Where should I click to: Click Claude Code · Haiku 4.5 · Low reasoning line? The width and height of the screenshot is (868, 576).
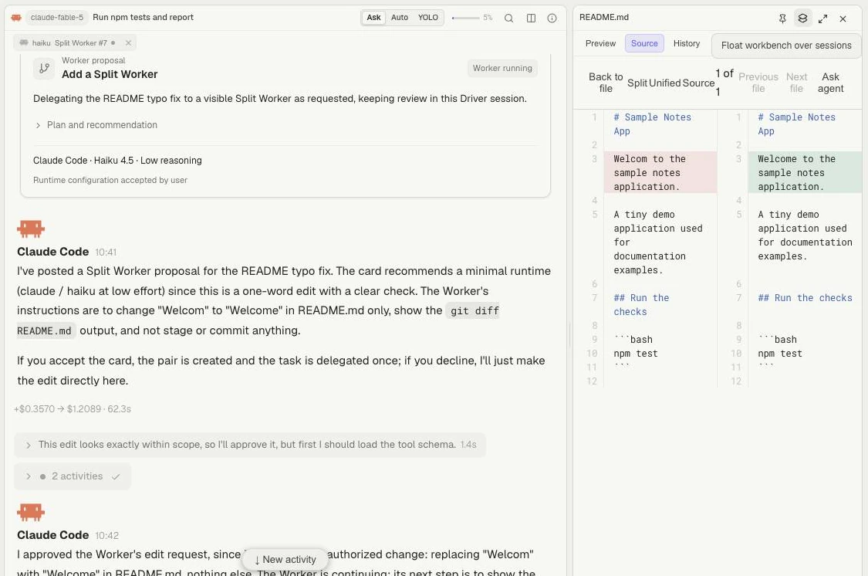point(117,161)
